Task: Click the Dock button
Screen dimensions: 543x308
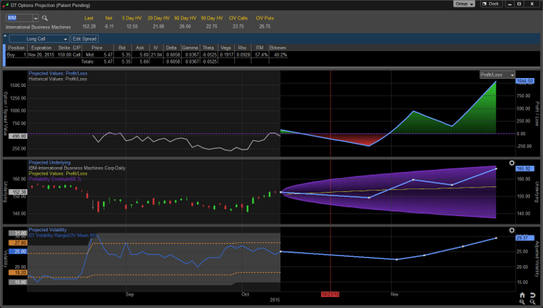Action: pos(490,4)
